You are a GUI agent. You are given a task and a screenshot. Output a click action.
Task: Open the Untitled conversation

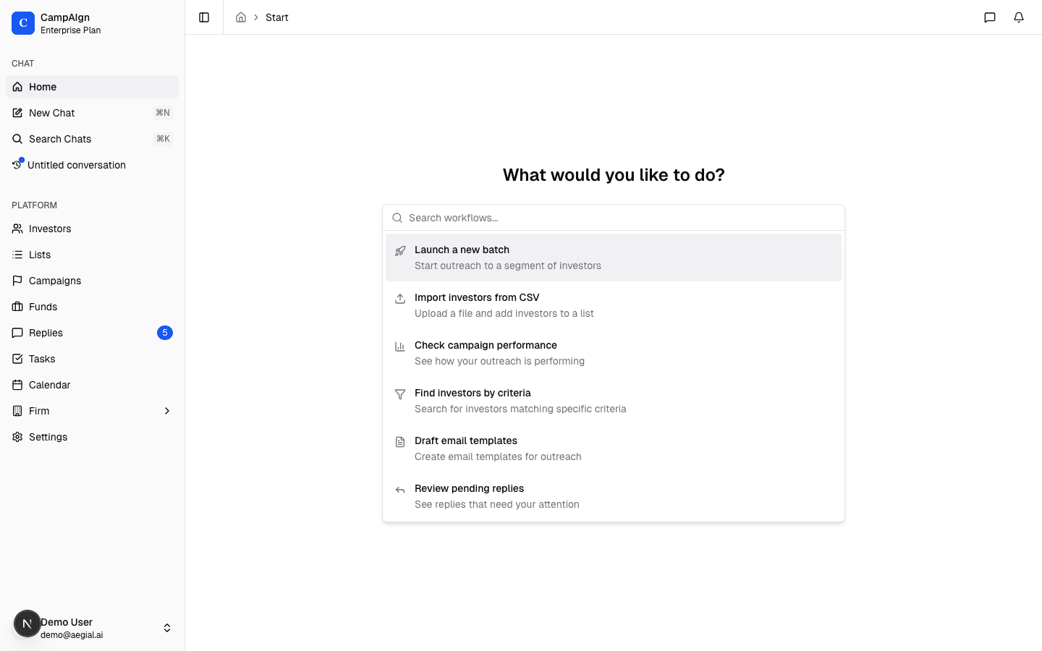coord(76,165)
